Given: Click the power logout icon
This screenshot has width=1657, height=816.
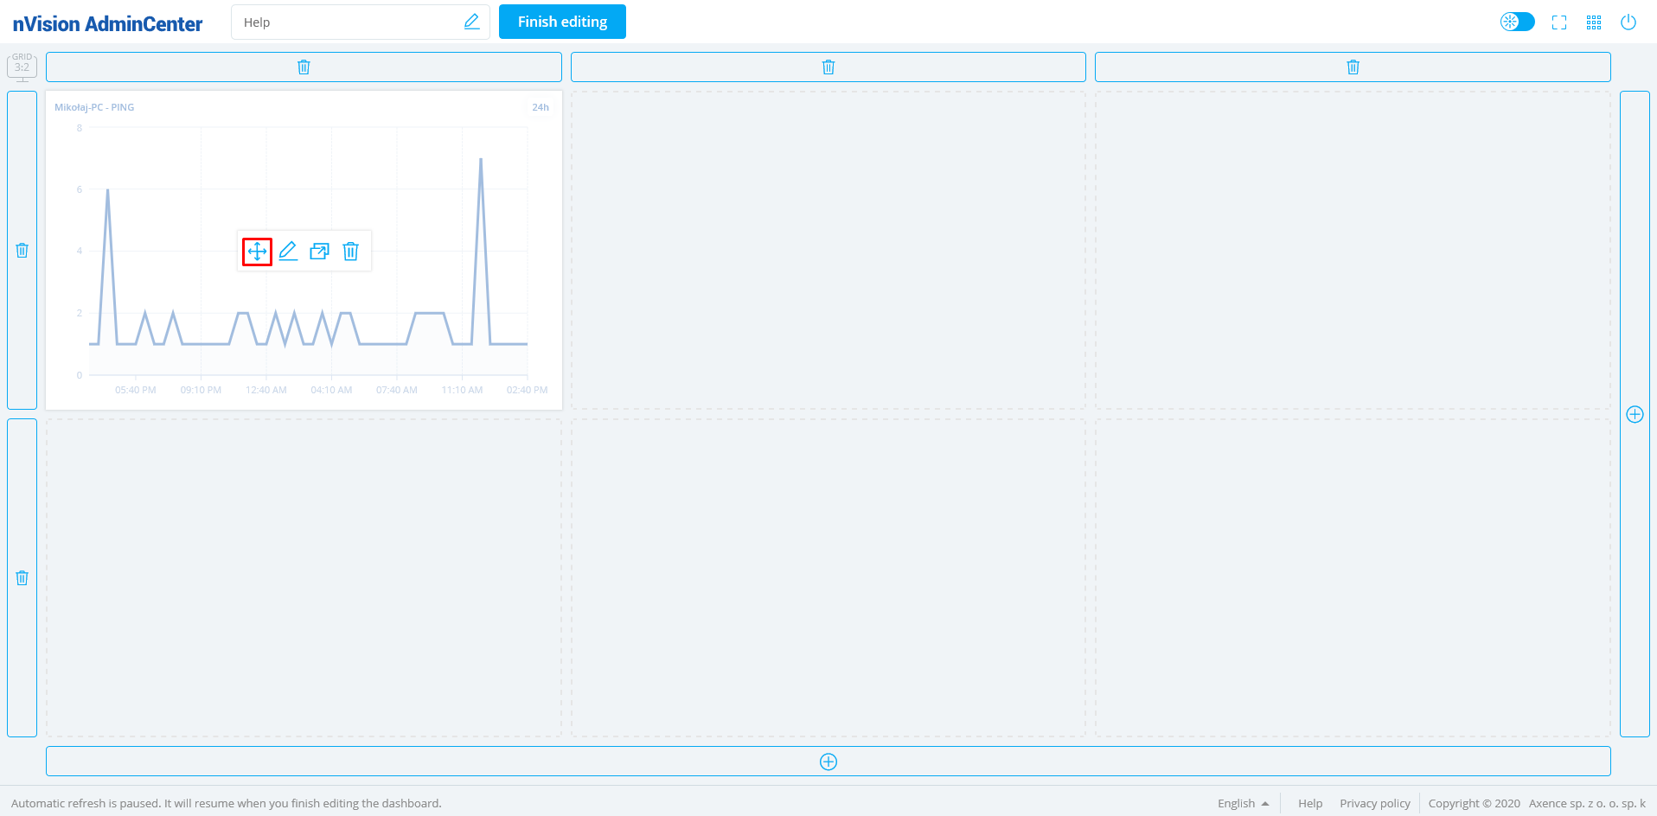Looking at the screenshot, I should [x=1628, y=22].
